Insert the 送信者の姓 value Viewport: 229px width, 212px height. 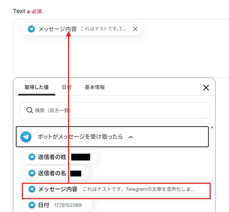coord(60,157)
